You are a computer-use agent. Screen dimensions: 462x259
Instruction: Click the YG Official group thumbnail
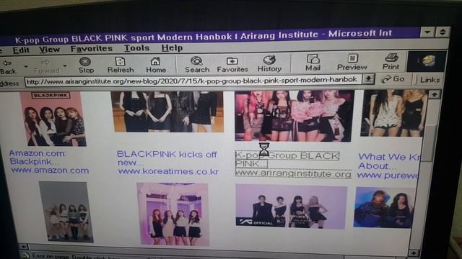tap(291, 206)
